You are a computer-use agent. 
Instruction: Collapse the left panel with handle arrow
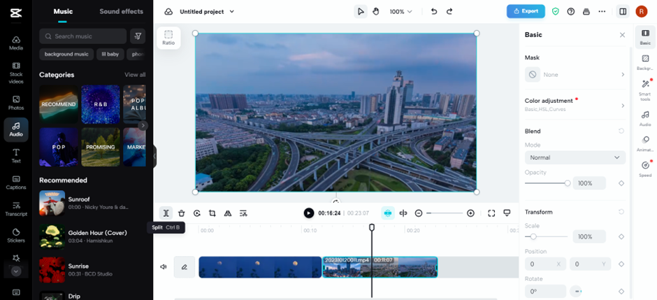tap(154, 156)
